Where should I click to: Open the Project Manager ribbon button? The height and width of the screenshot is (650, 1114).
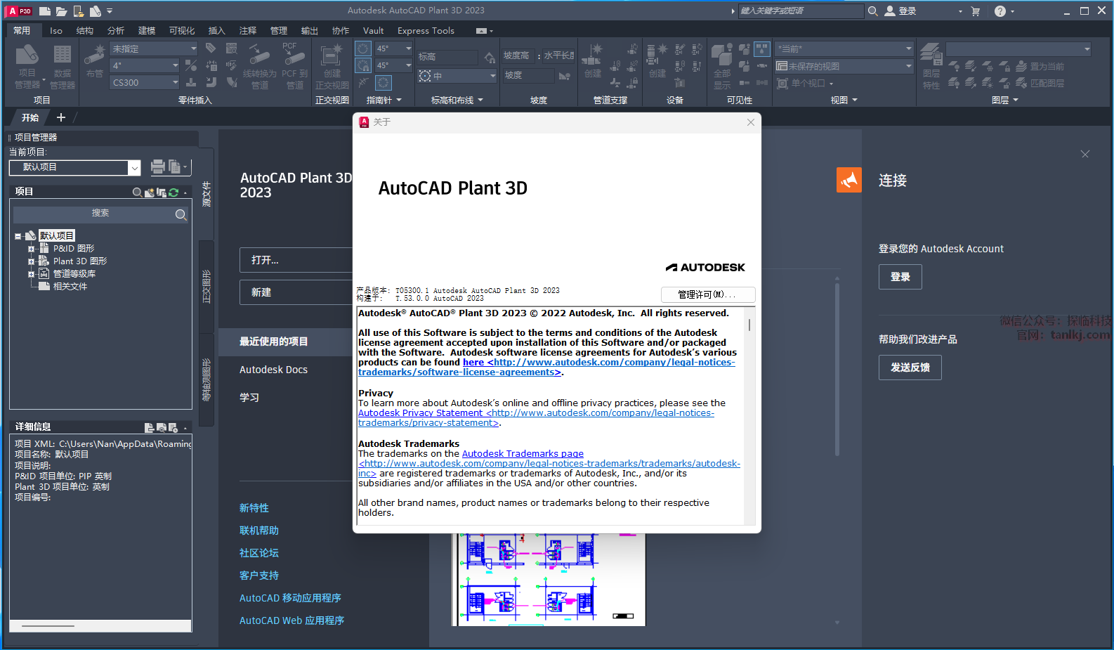(27, 67)
